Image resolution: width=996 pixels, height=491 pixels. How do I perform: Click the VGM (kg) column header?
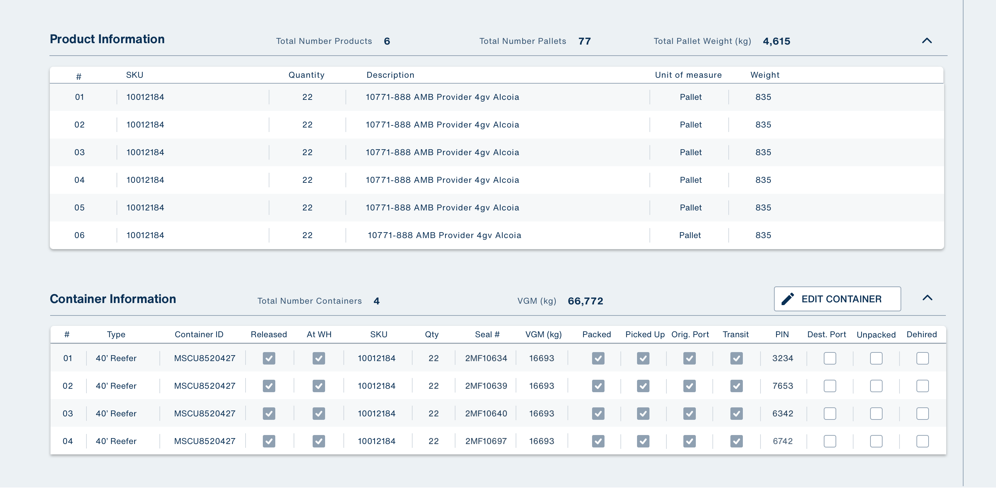click(x=543, y=334)
